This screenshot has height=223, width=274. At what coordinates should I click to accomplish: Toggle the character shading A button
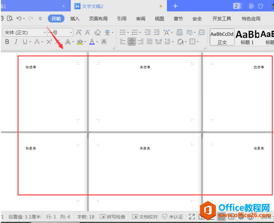(x=104, y=41)
